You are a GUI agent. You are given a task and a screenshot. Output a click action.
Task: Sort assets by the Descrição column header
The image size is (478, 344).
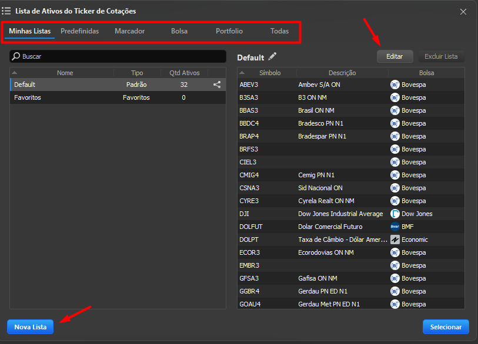click(x=342, y=73)
